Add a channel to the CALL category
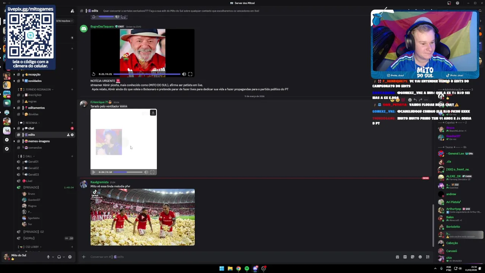 point(72,156)
